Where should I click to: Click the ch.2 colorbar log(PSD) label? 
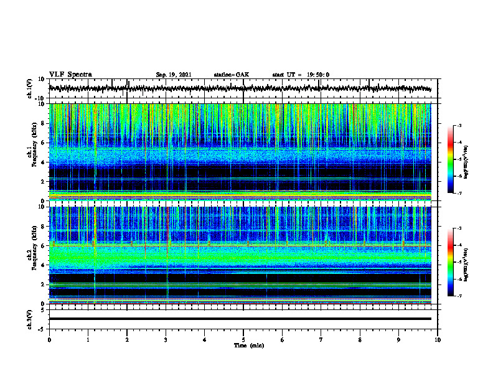[466, 264]
